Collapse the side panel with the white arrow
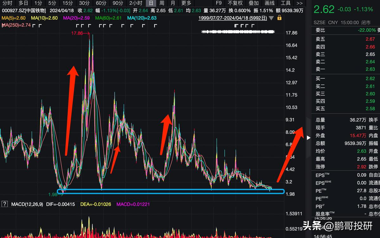The height and width of the screenshot is (238, 380). coord(308,137)
